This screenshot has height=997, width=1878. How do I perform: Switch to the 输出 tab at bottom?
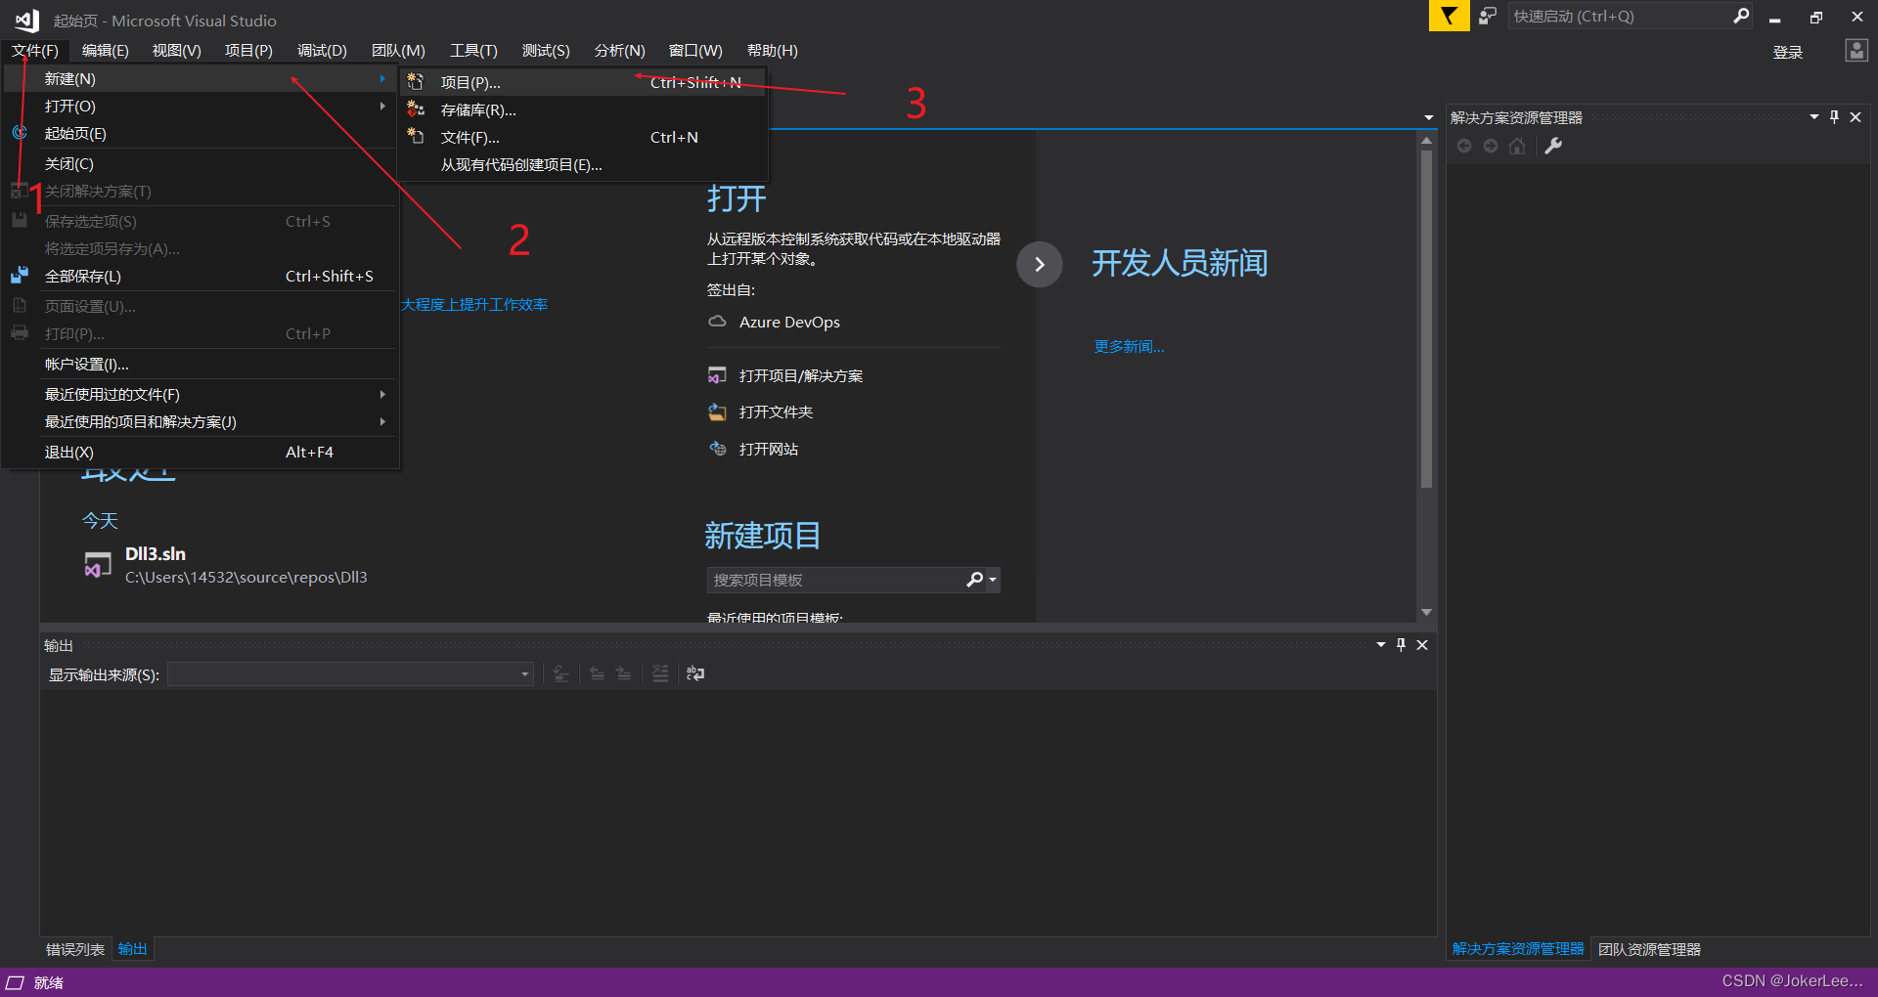(x=132, y=949)
